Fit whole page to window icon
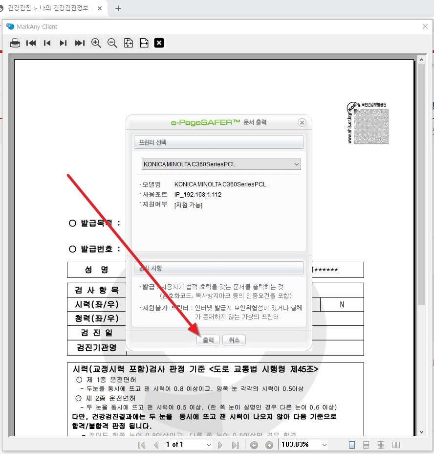Image resolution: width=434 pixels, height=454 pixels. point(129,43)
